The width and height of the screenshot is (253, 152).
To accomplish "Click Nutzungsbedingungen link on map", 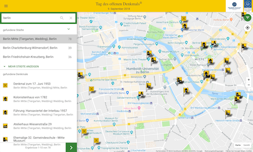I will pos(214,151).
